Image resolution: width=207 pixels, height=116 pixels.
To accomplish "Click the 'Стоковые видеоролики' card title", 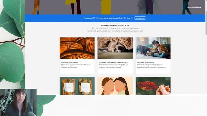I will tap(146, 62).
